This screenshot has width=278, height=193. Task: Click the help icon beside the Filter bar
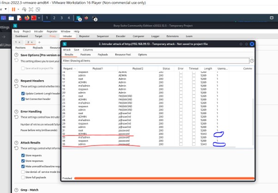[x=252, y=61]
